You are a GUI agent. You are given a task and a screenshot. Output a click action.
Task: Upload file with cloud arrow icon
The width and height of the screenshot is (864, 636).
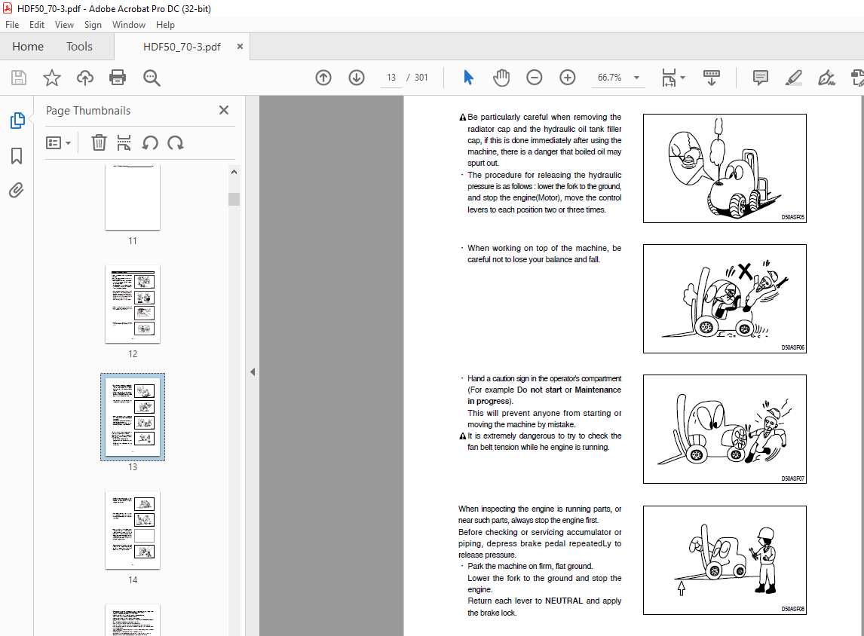(x=85, y=78)
